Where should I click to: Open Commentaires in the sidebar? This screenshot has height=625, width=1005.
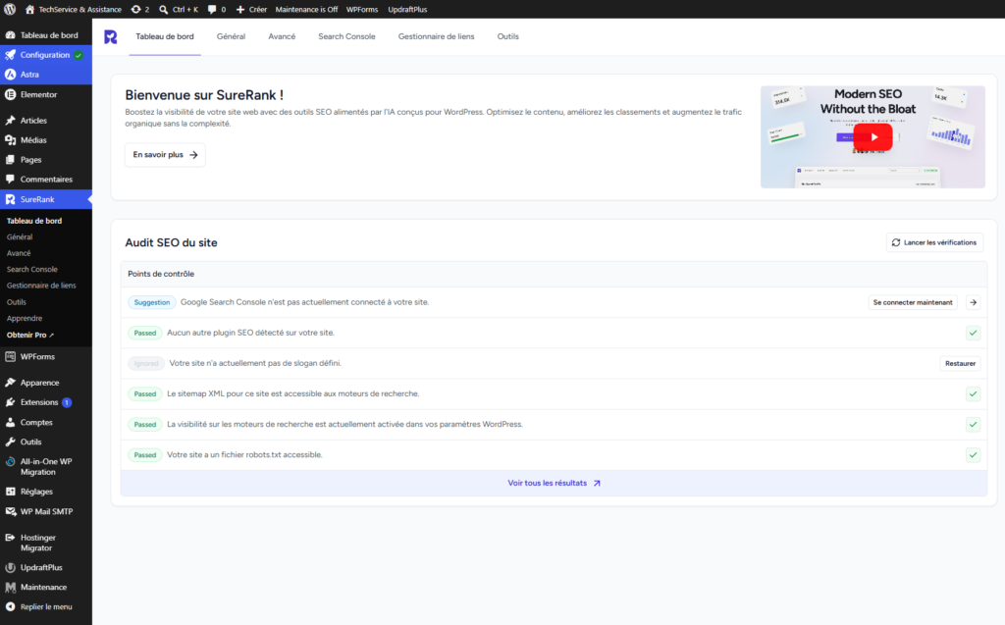point(45,179)
